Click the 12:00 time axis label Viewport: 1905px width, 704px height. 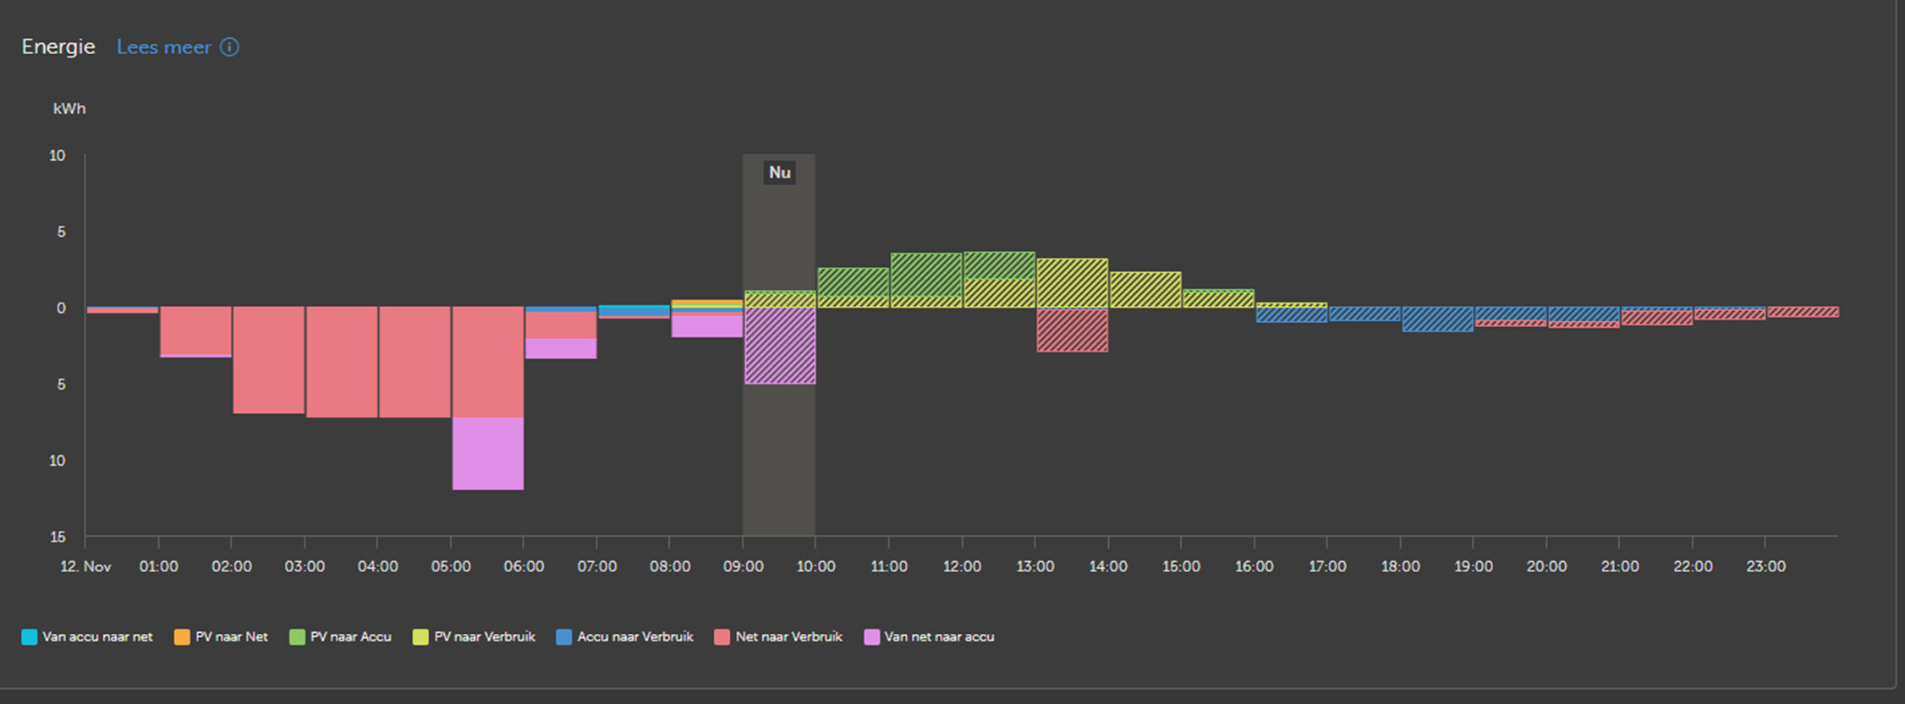coord(962,567)
